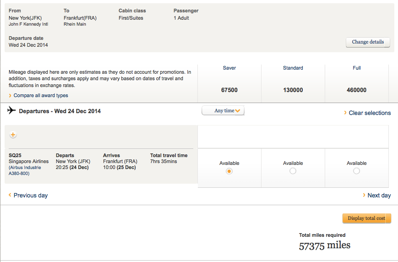The width and height of the screenshot is (398, 262).
Task: Open the Compare all award types link
Action: tap(41, 96)
